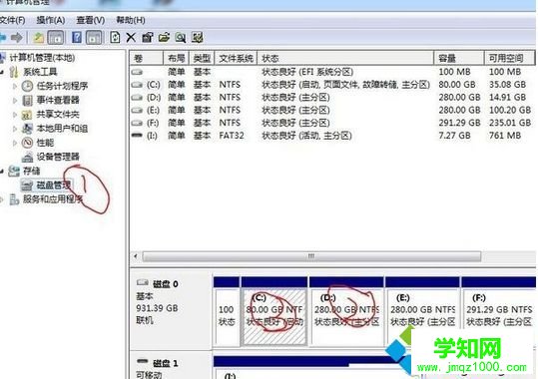Toggle the Show/Hide Console Tree icon

click(x=56, y=37)
